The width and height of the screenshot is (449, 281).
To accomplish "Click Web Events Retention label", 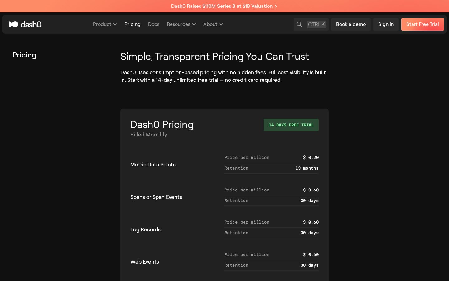I will (236, 265).
